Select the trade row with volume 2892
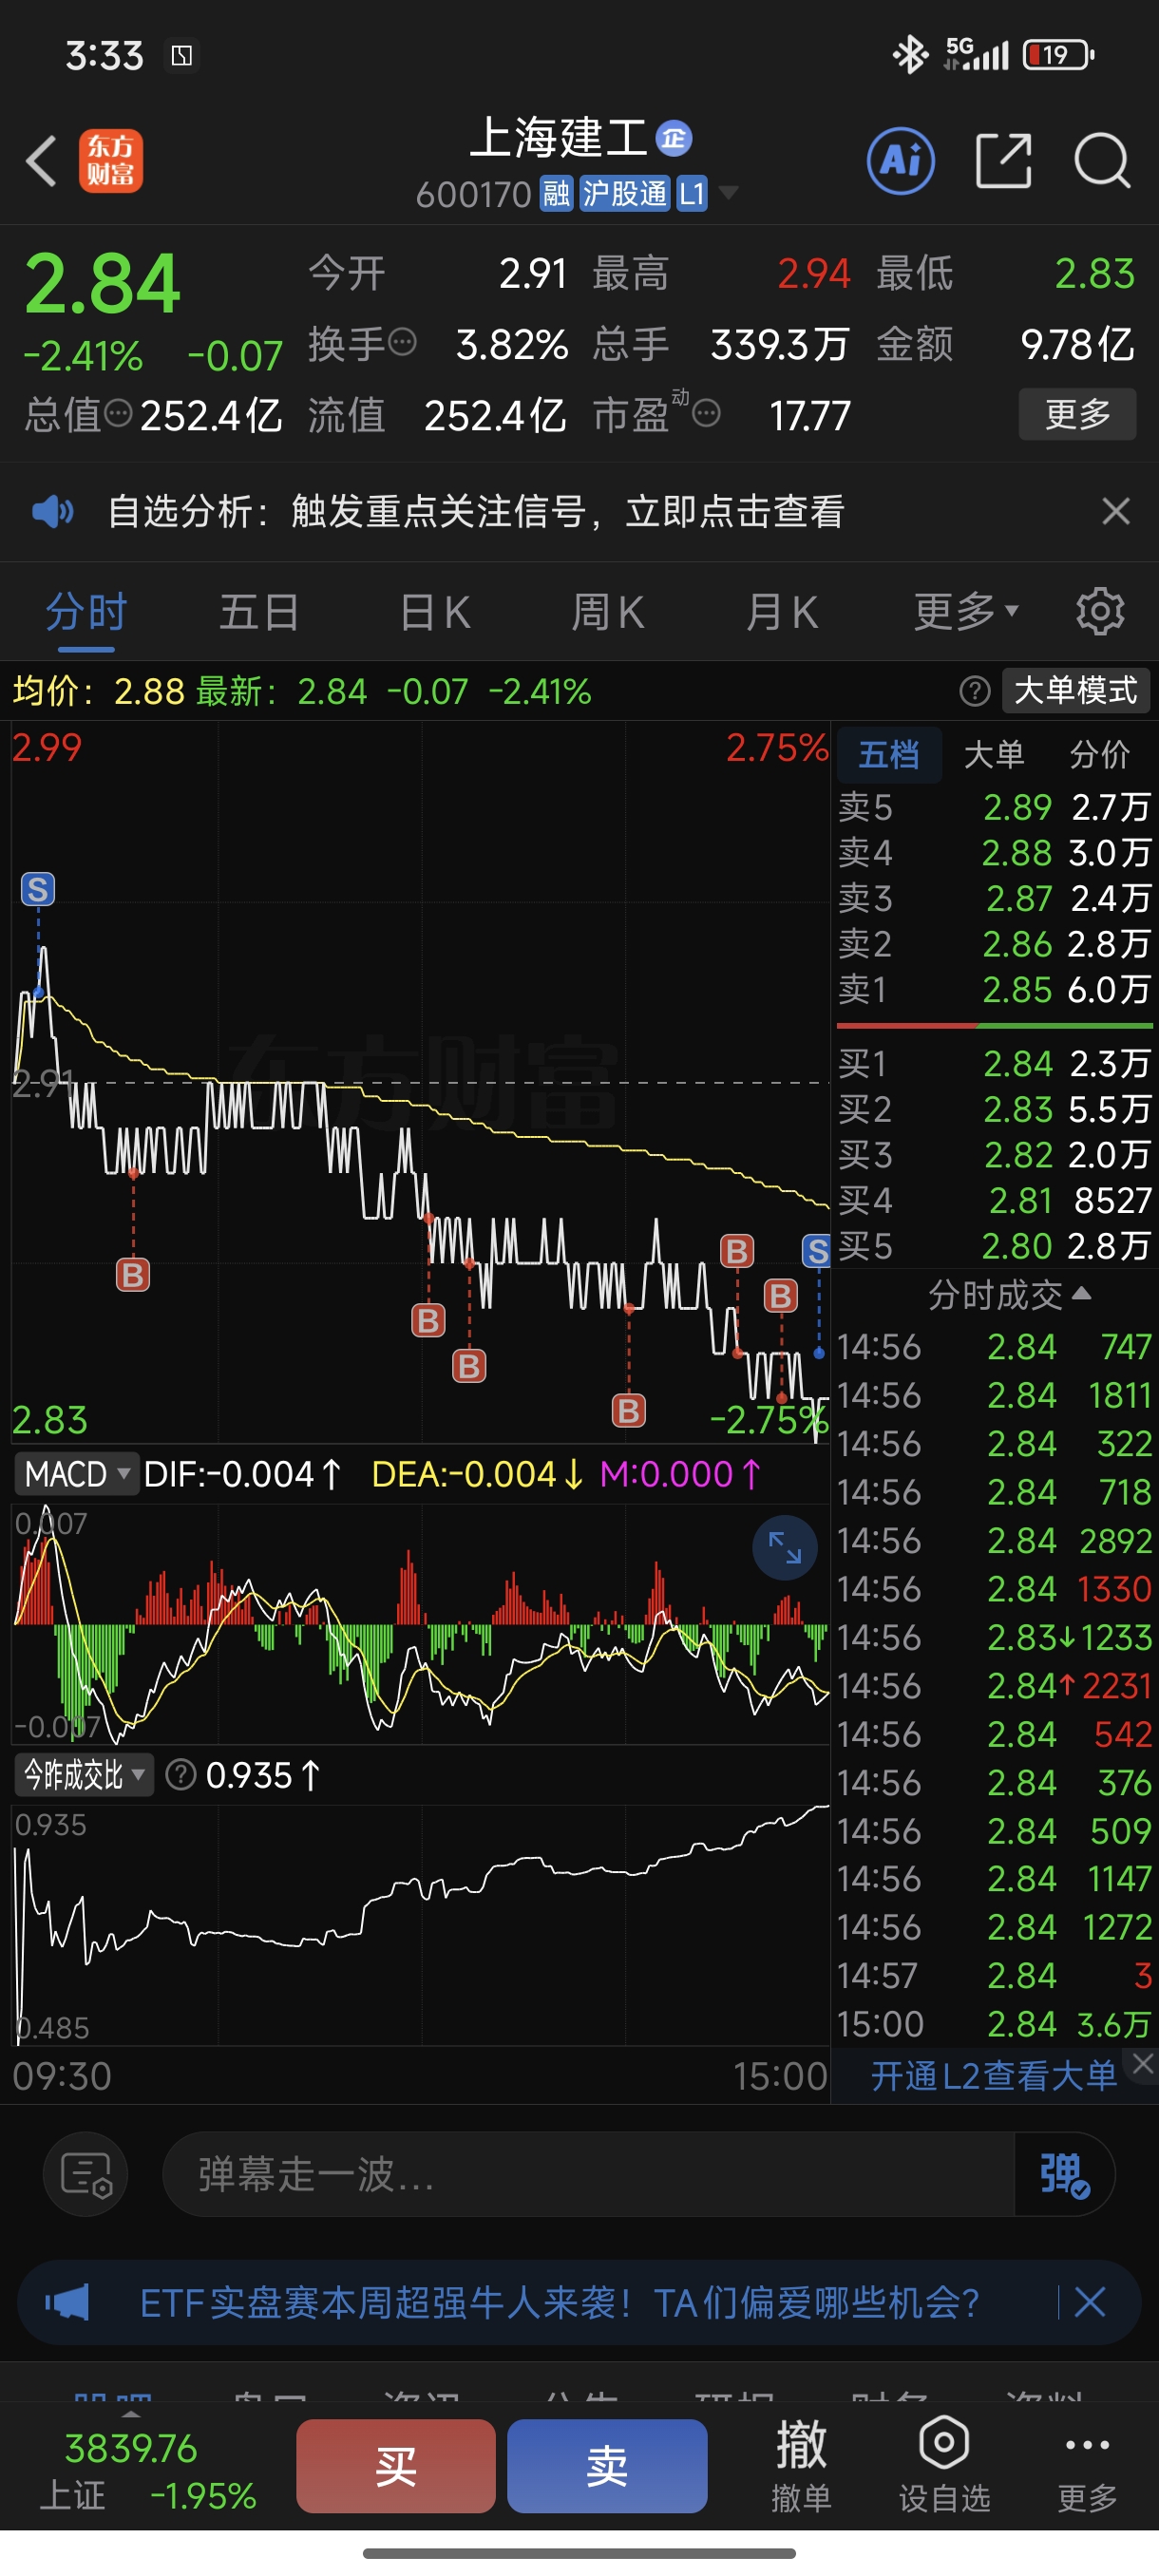The height and width of the screenshot is (2576, 1159). tap(994, 1540)
